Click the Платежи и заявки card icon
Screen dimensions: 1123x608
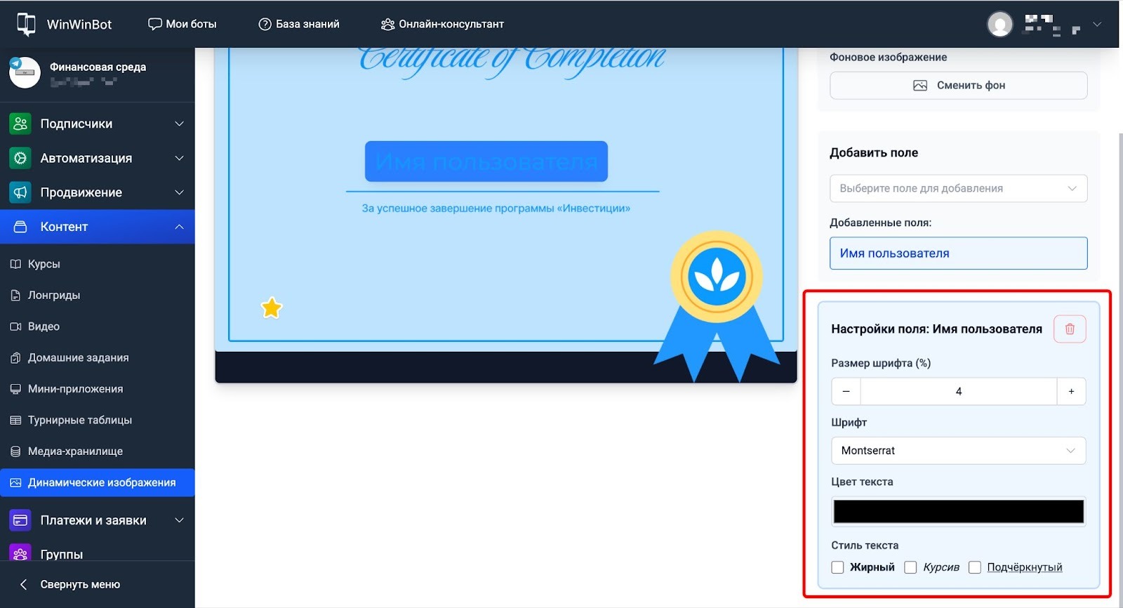coord(20,520)
